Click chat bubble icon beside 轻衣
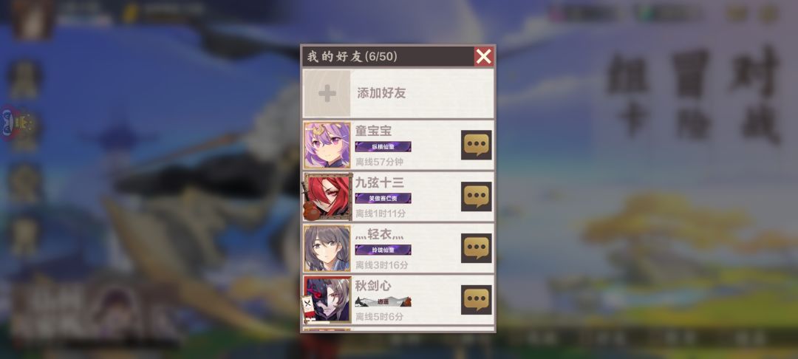 pos(477,248)
